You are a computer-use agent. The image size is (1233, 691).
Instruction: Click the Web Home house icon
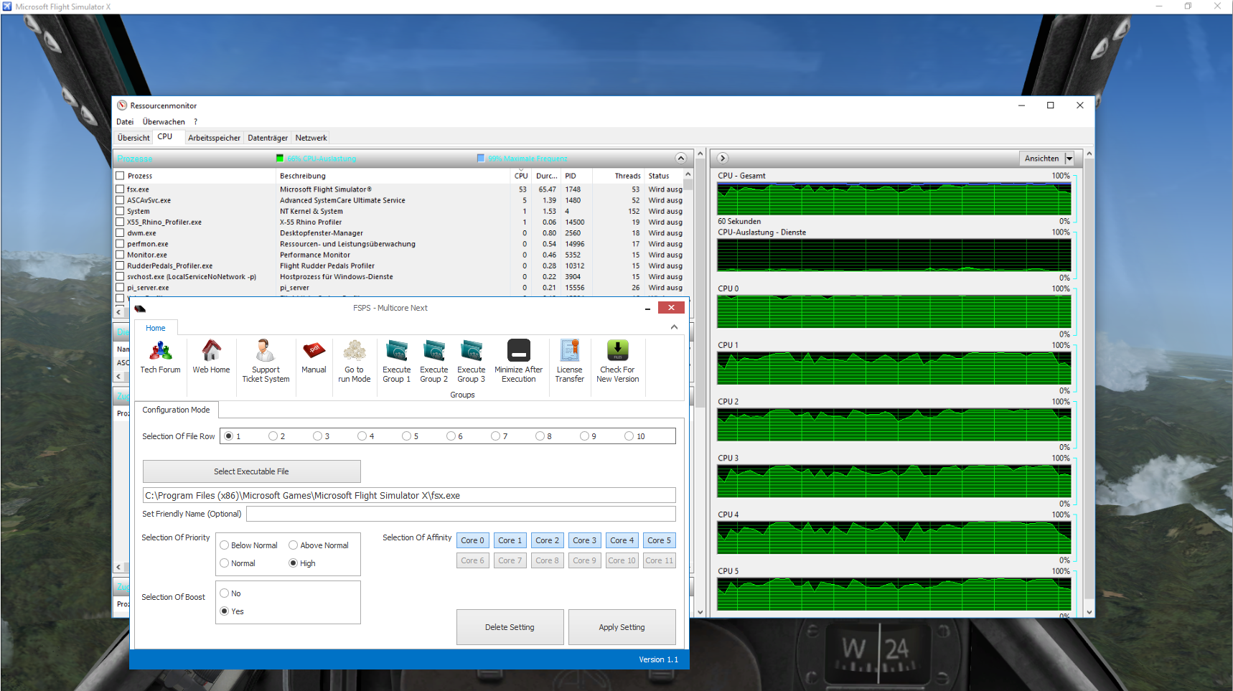coord(211,351)
